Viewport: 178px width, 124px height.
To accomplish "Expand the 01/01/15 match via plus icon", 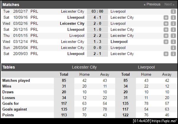I will coord(166,36).
